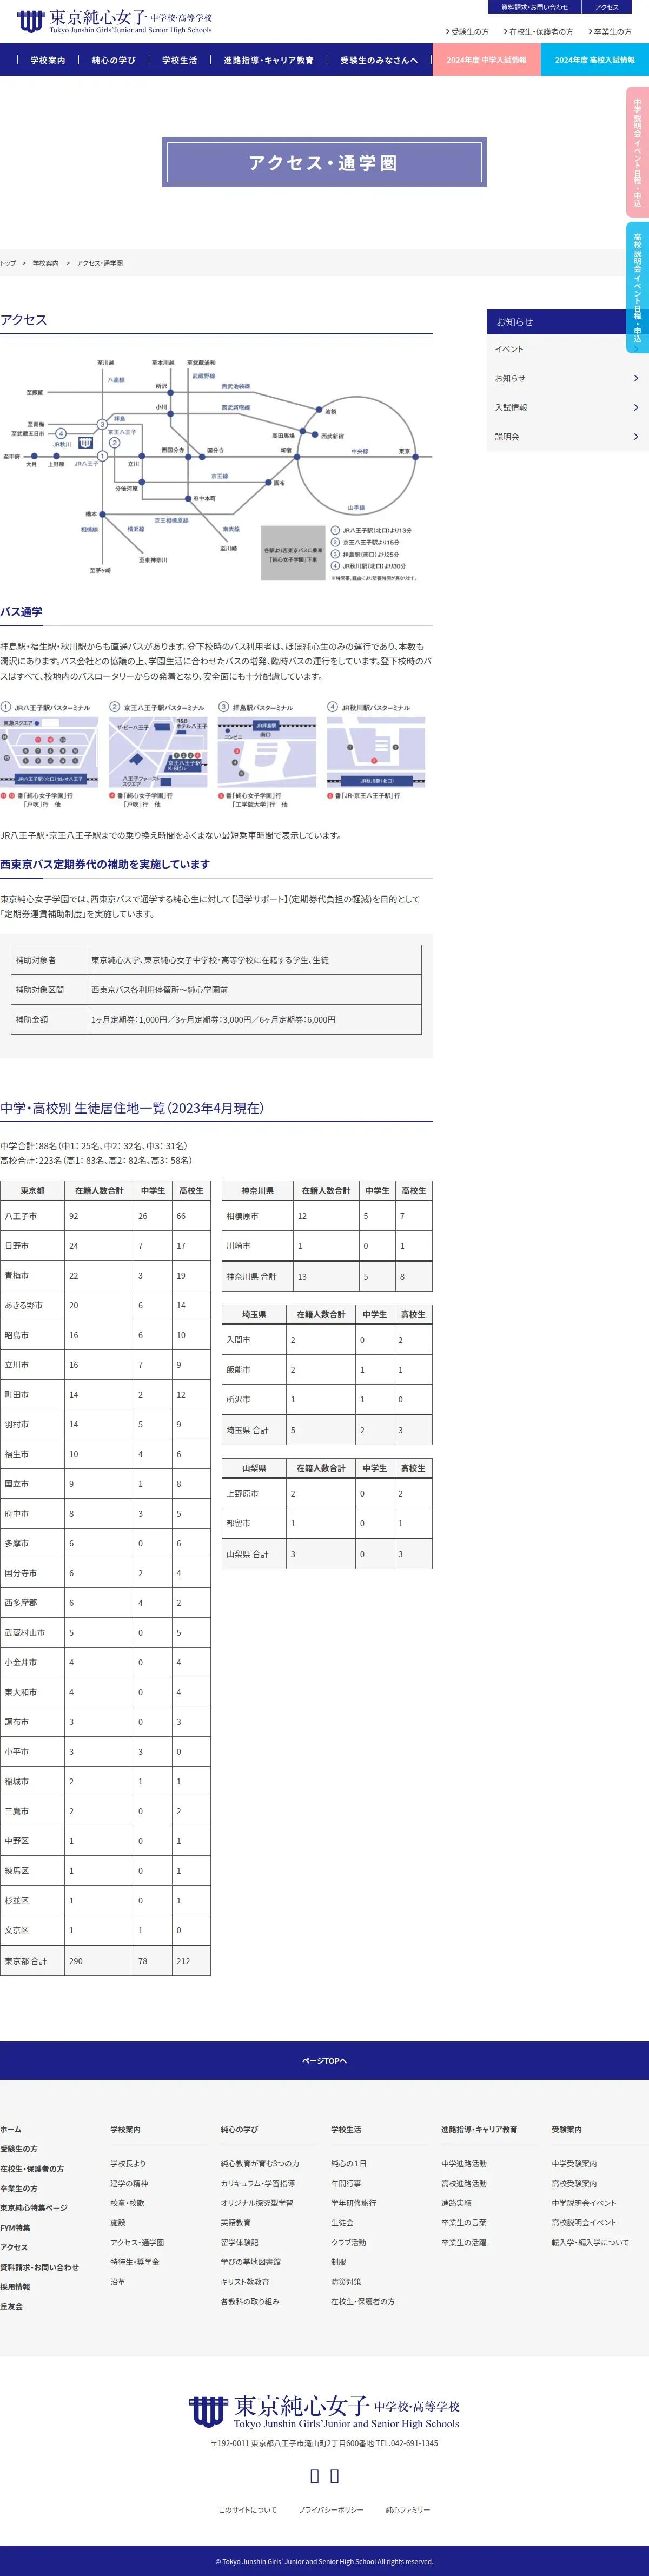Expand the 説明会 sidebar item arrow

point(636,436)
